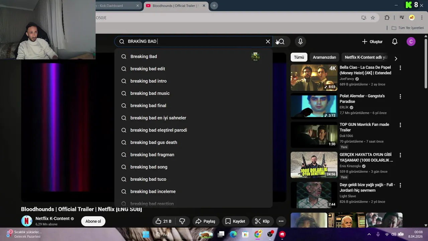Bookmark page with star icon
This screenshot has width=428, height=241.
coord(373,18)
